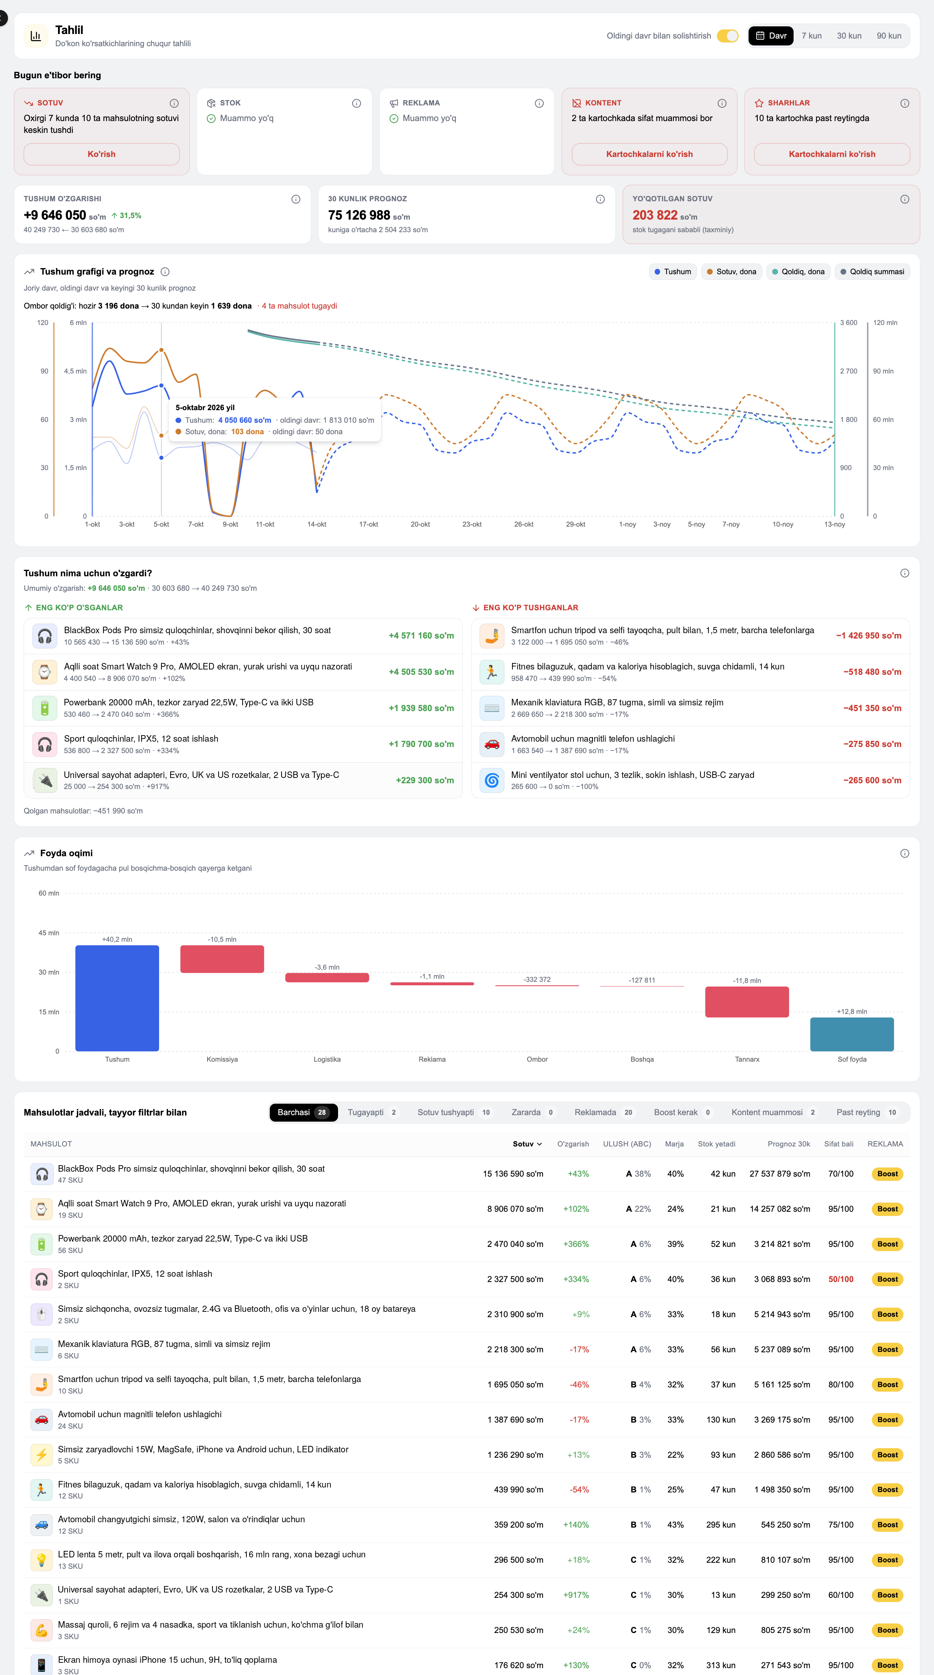Click the ULUSH (ABC) column header
Screen dimensions: 934x1675
click(627, 1144)
